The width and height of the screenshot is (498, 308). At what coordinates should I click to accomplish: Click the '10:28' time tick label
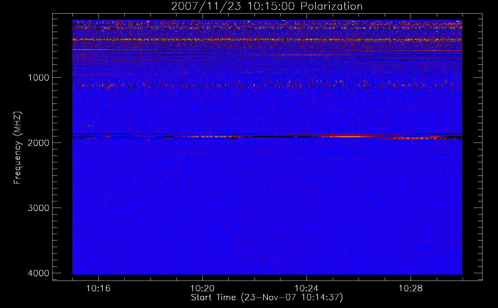tap(411, 289)
